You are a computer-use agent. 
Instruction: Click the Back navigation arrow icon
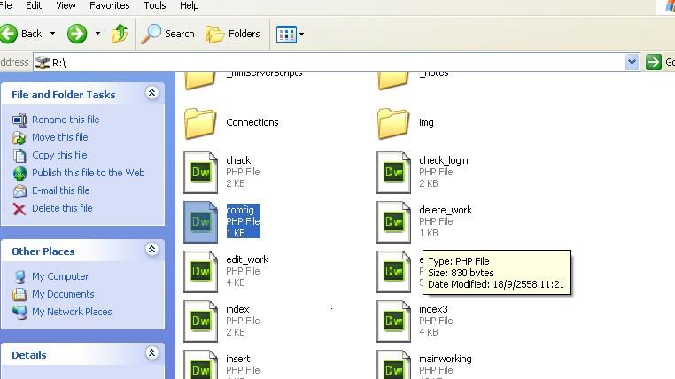[10, 34]
